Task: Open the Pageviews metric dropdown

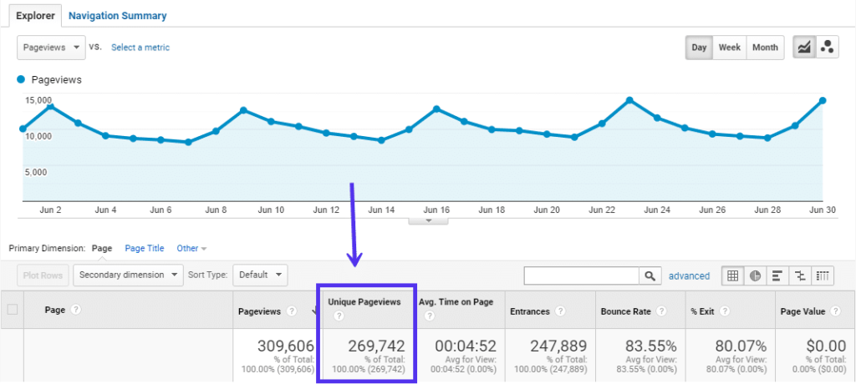Action: click(51, 48)
